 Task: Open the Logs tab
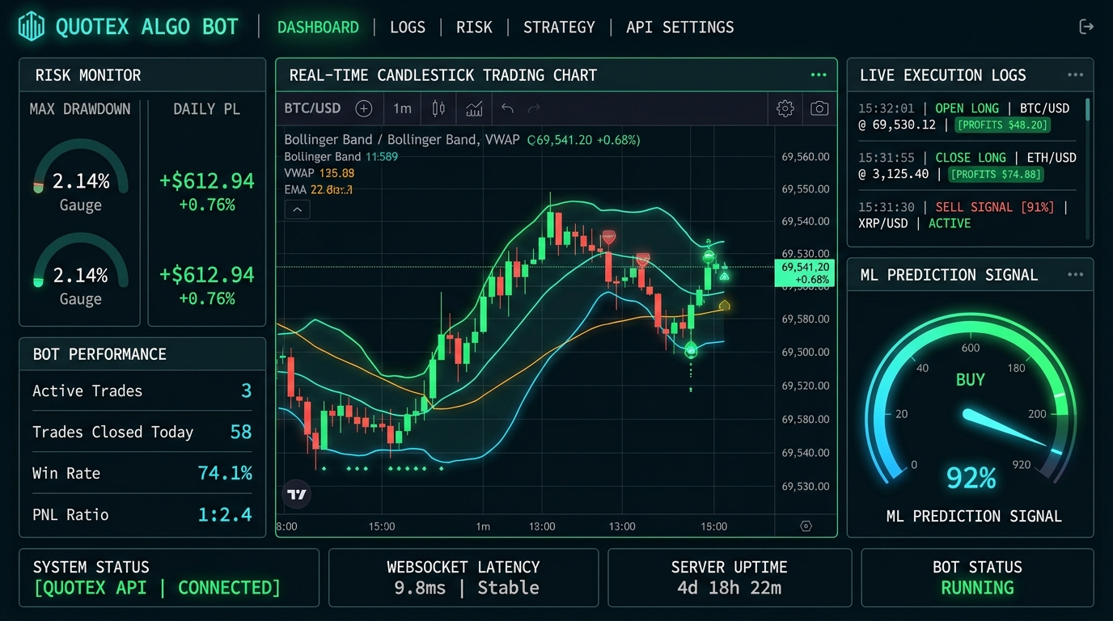pyautogui.click(x=408, y=27)
